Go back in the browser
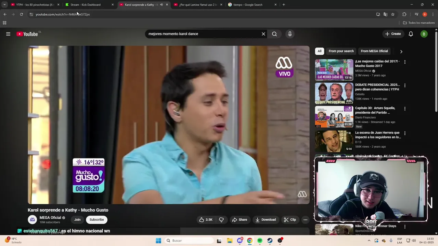Viewport: 438px width, 246px height. (5, 14)
